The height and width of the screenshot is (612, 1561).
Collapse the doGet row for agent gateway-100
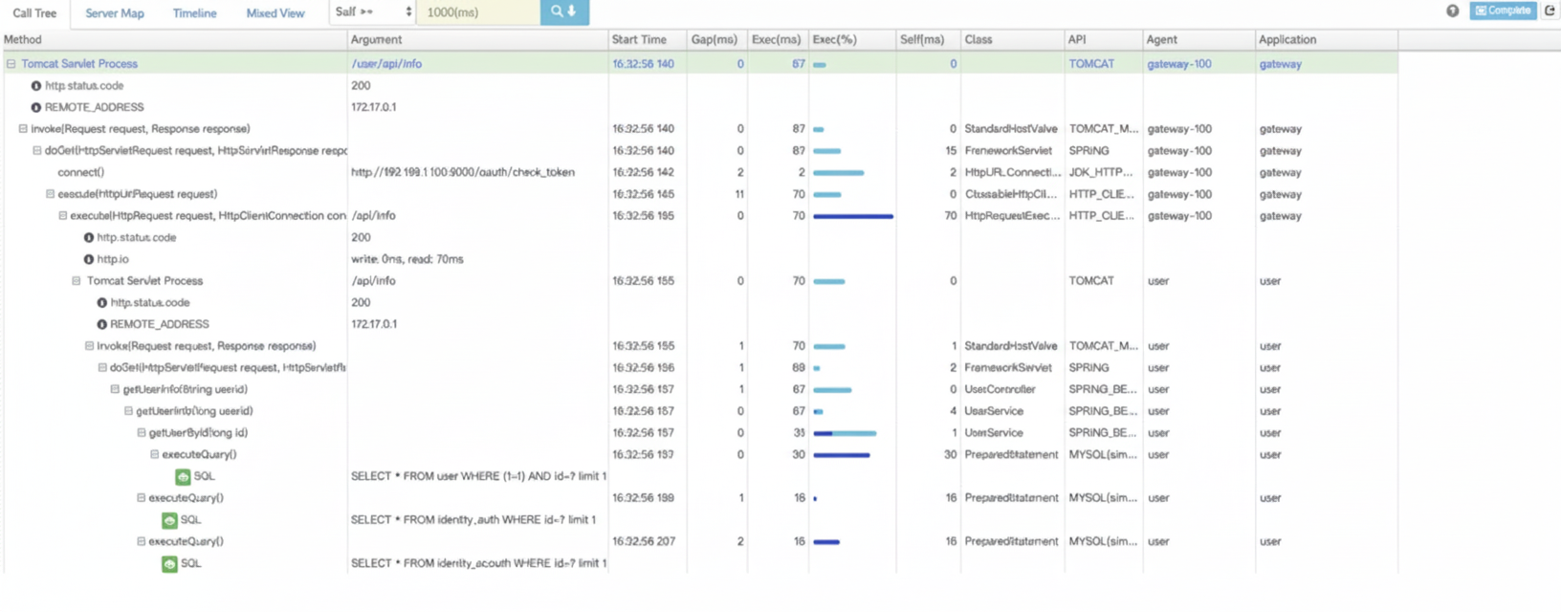tap(37, 151)
